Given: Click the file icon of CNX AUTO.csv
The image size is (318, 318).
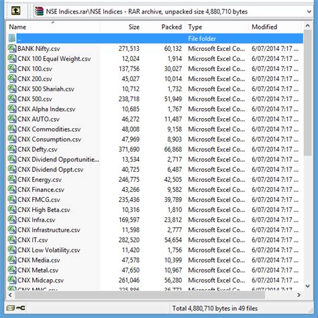Looking at the screenshot, I should coord(12,119).
